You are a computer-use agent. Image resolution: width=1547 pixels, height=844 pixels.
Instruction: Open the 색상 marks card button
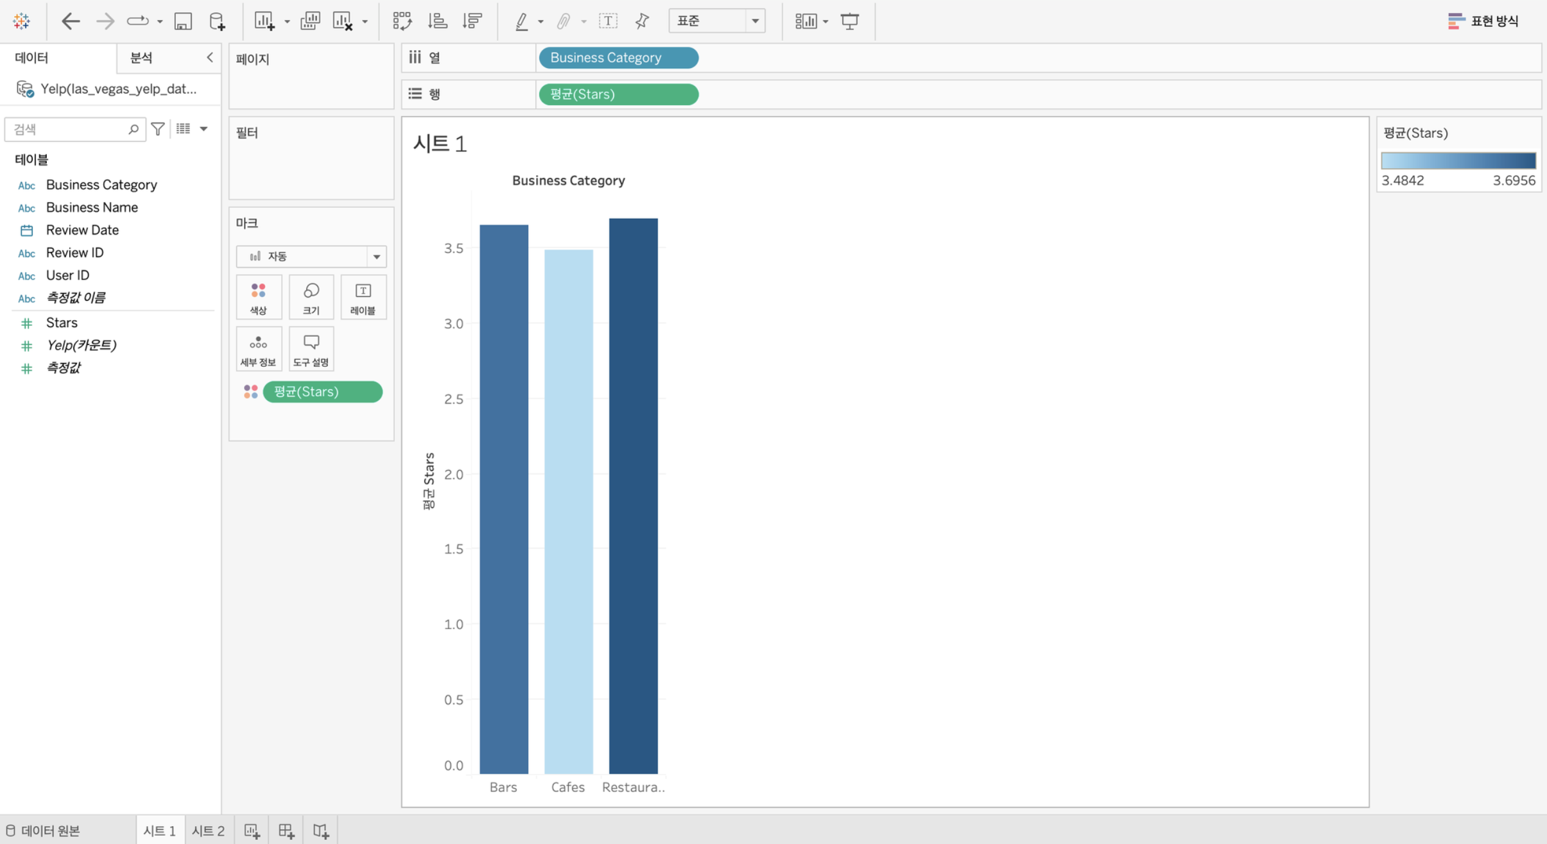(259, 298)
